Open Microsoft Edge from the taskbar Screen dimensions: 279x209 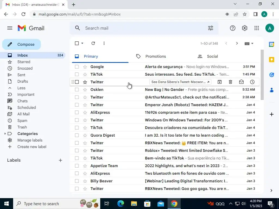pyautogui.click(x=120, y=204)
